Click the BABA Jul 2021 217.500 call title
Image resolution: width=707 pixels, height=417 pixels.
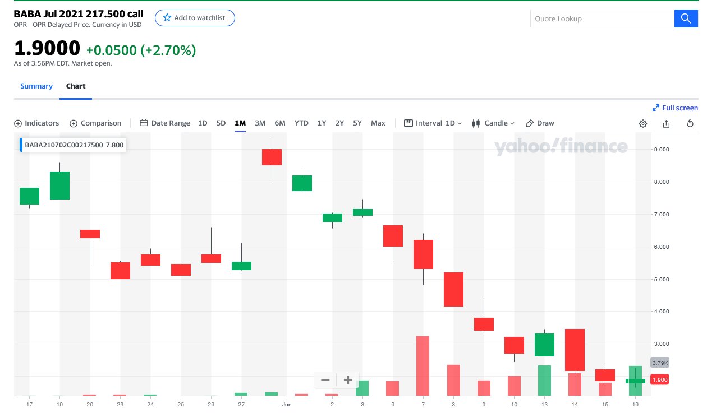79,13
